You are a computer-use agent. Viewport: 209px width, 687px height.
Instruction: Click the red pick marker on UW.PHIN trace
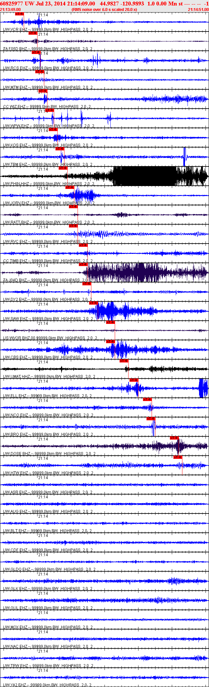tap(63, 168)
